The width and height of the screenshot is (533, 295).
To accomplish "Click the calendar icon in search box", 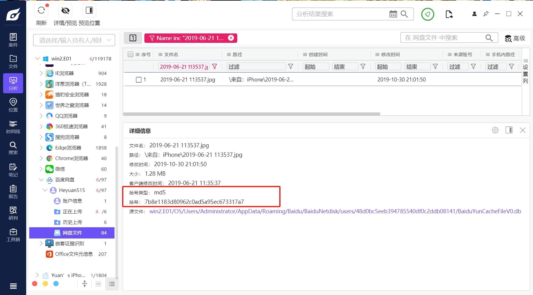I will coord(393,14).
